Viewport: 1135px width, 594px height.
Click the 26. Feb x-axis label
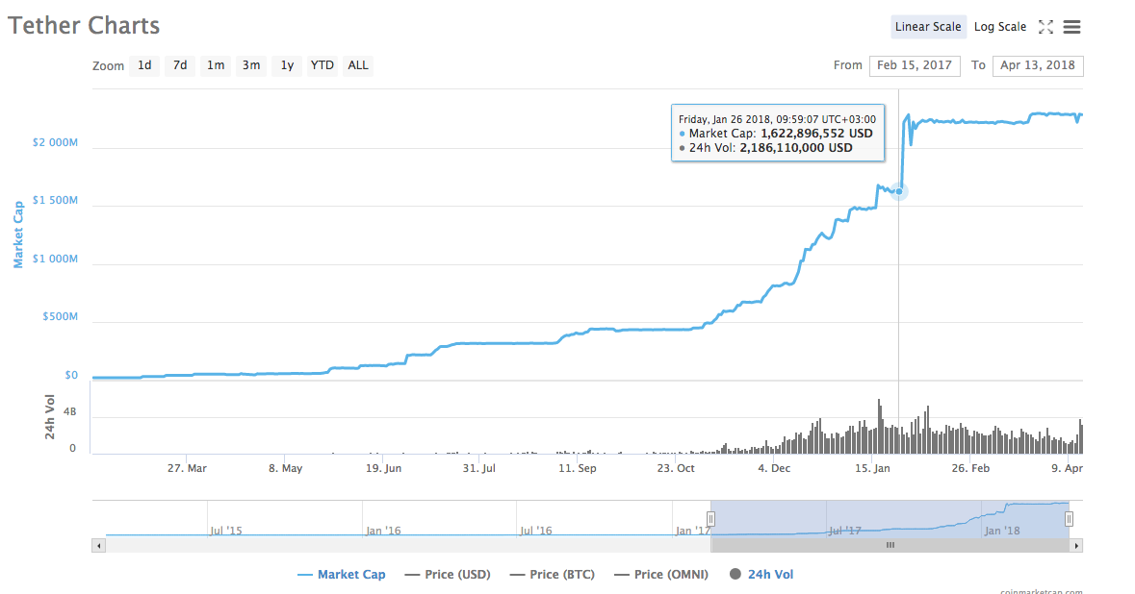[x=970, y=468]
